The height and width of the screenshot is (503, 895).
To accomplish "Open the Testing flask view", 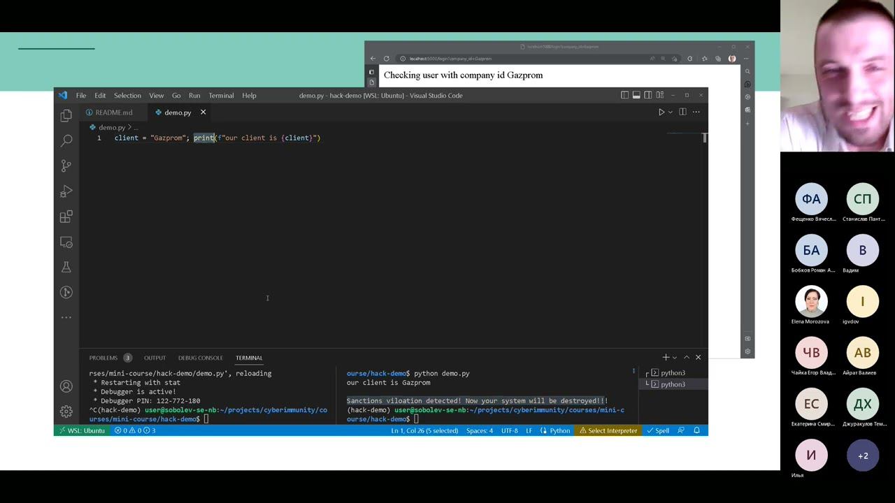I will coord(66,267).
